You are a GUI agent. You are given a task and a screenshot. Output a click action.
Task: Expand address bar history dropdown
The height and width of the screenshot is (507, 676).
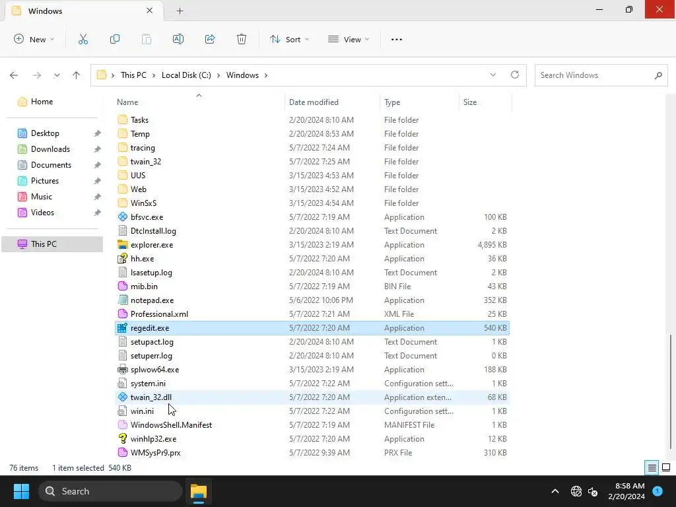(492, 75)
